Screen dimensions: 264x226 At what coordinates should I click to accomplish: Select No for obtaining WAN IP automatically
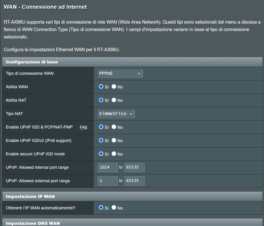(x=114, y=207)
